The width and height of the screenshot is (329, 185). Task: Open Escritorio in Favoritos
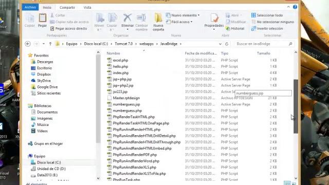click(44, 68)
